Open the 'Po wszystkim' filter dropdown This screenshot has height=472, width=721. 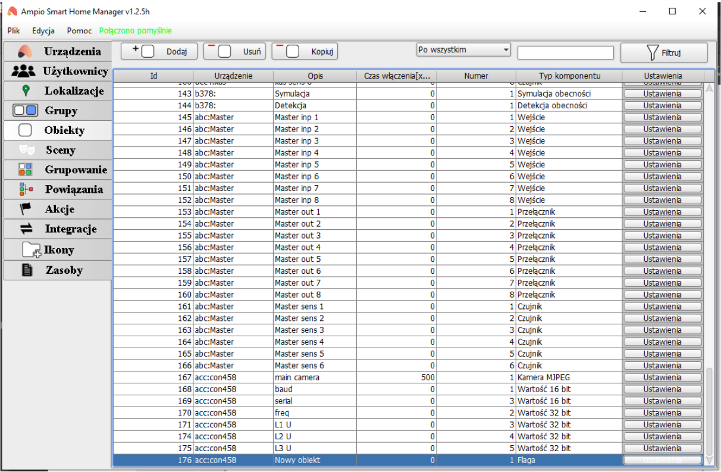pyautogui.click(x=464, y=50)
